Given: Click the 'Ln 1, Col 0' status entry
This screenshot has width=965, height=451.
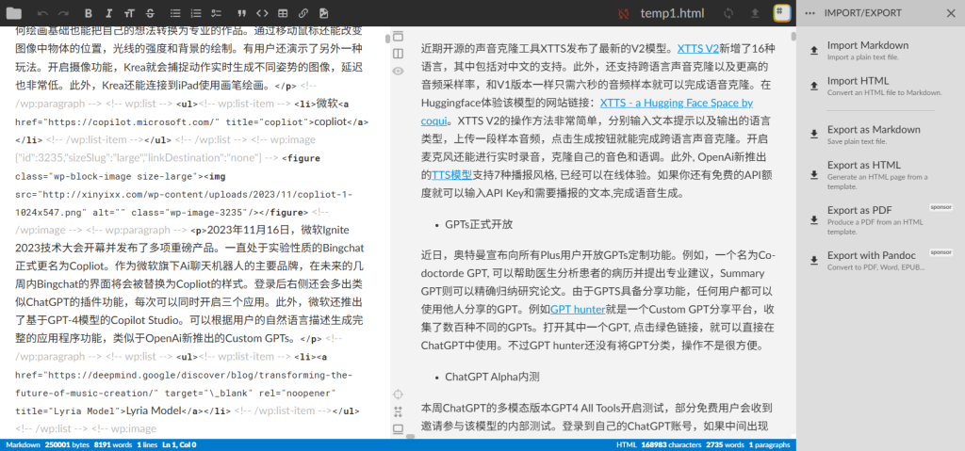Looking at the screenshot, I should 178,444.
